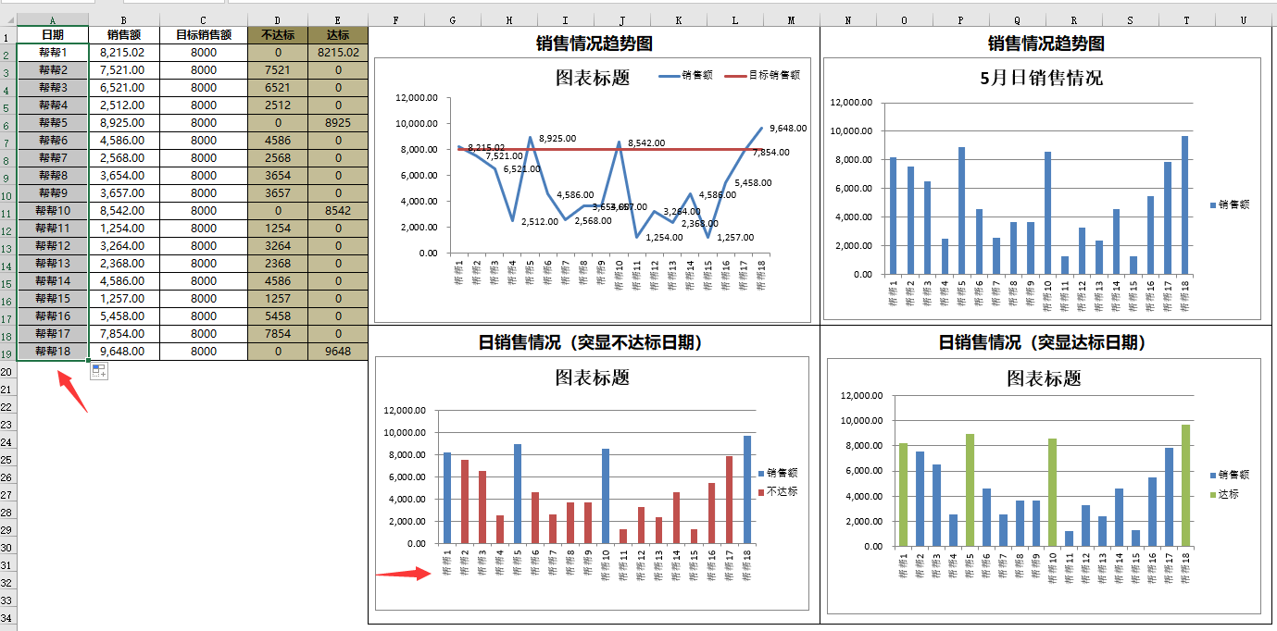Select column U header
This screenshot has width=1277, height=631.
(1244, 19)
